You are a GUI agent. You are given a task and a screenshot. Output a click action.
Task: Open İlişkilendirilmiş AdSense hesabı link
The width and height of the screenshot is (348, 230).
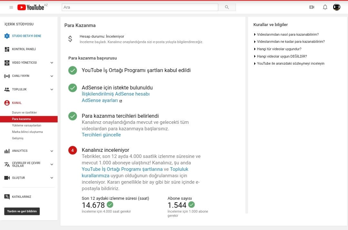pyautogui.click(x=116, y=94)
